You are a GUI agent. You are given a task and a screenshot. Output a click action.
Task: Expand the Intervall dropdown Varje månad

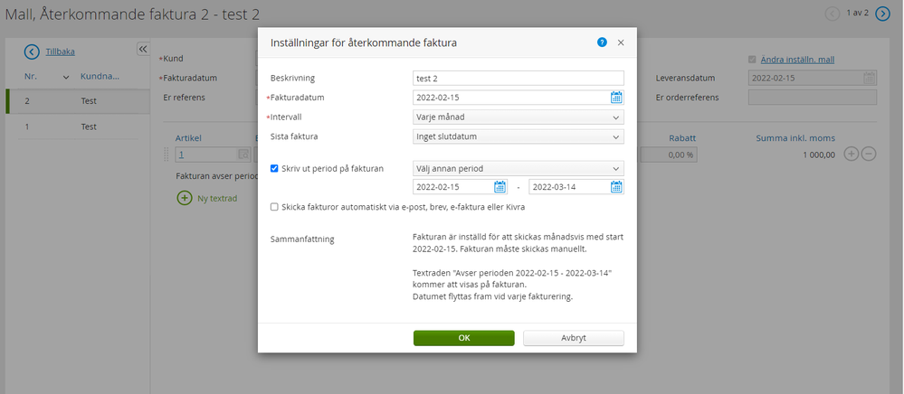coord(519,117)
